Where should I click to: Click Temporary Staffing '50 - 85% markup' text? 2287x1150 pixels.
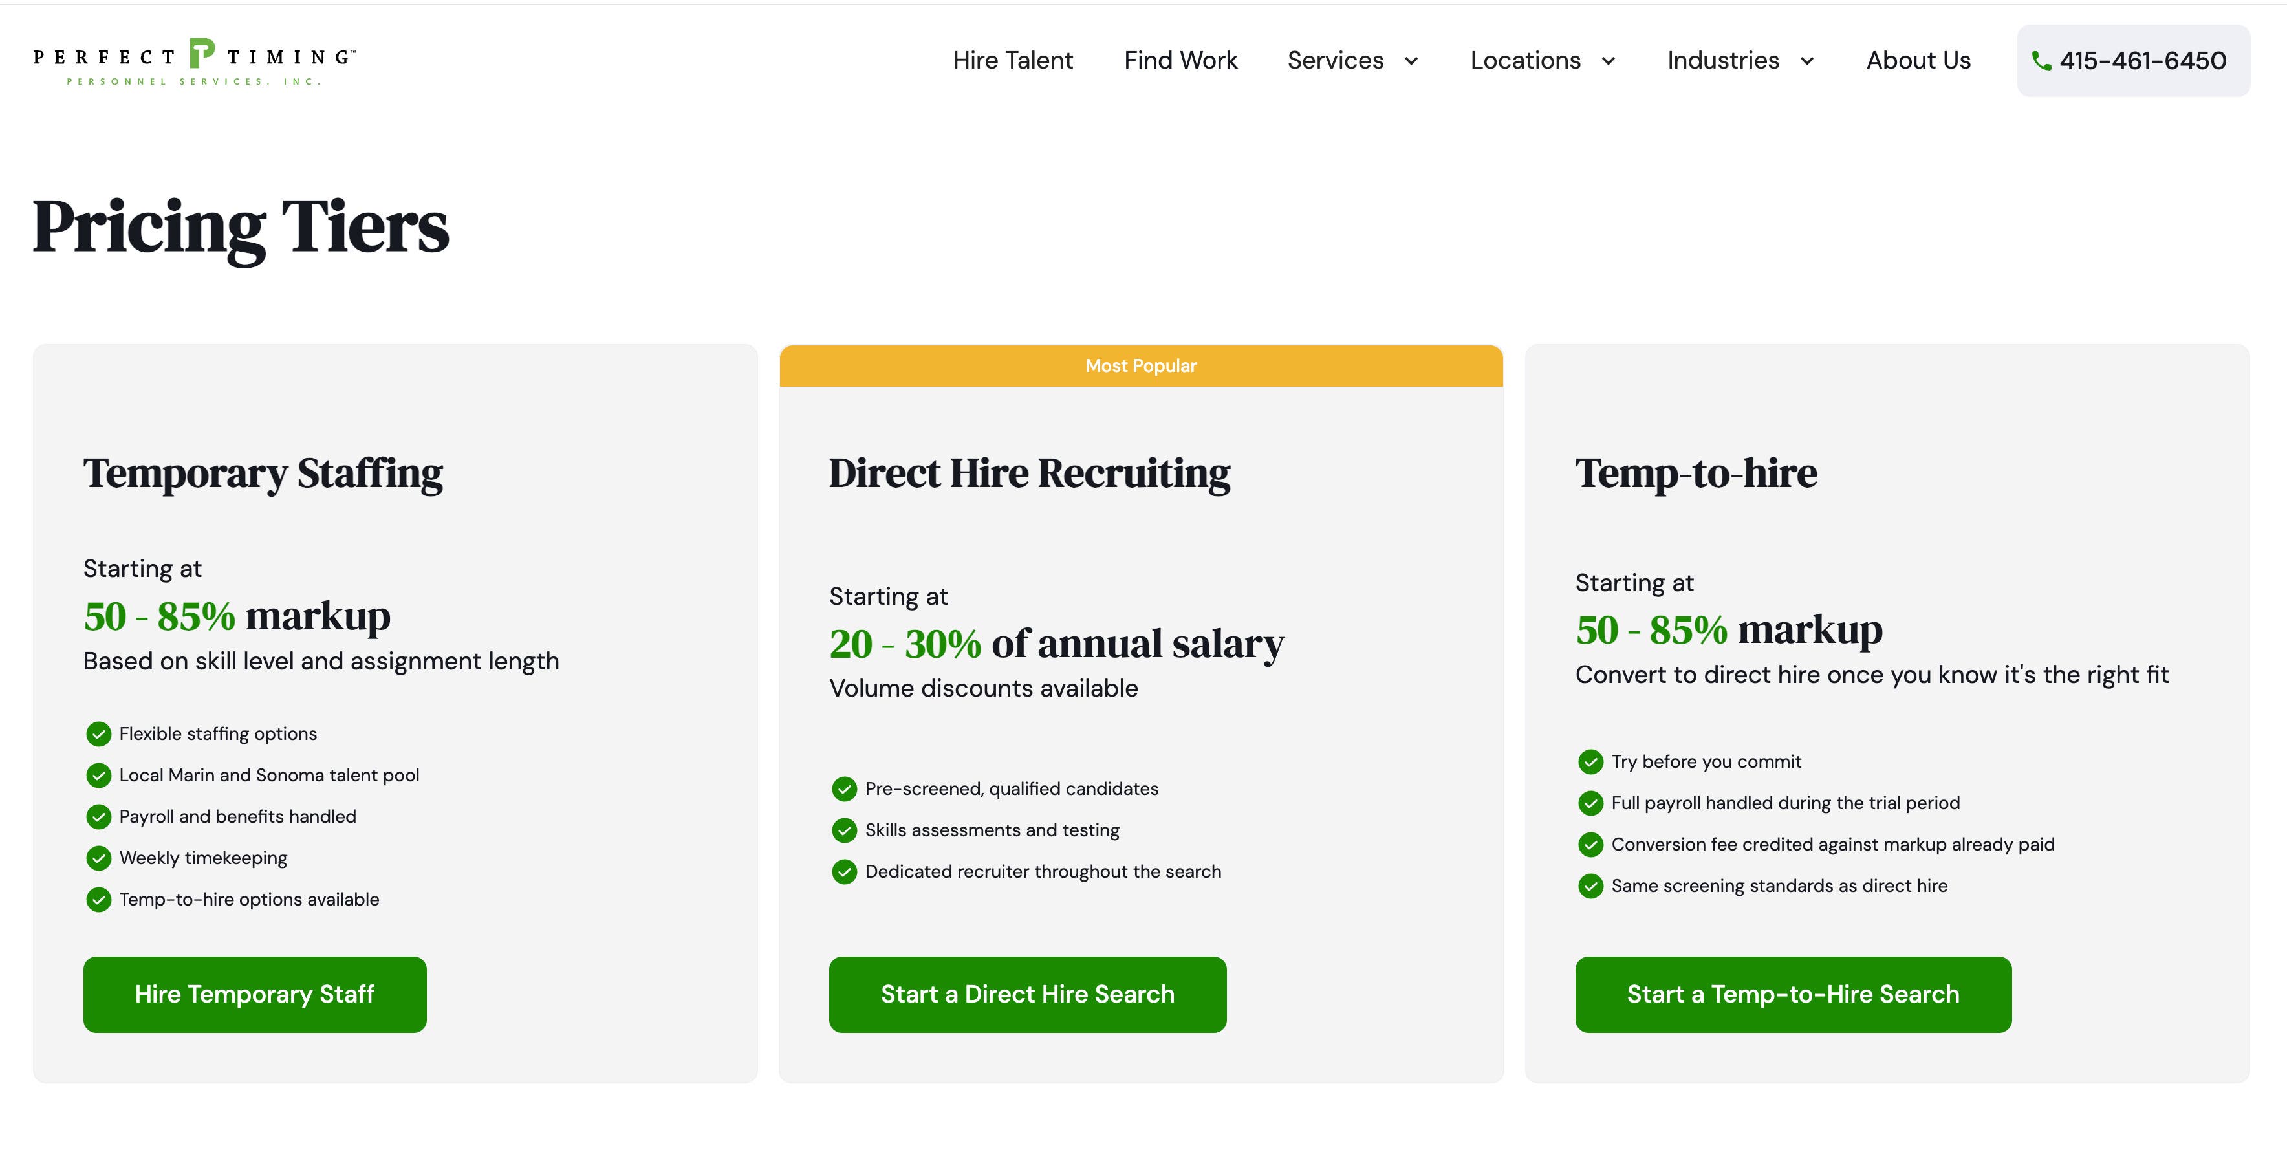click(x=237, y=617)
